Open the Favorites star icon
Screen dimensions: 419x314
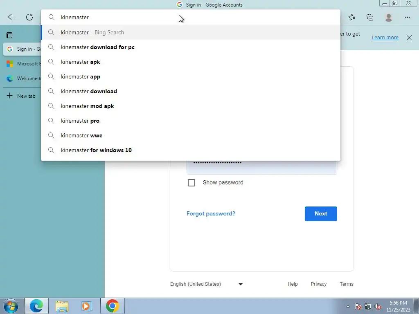[352, 17]
